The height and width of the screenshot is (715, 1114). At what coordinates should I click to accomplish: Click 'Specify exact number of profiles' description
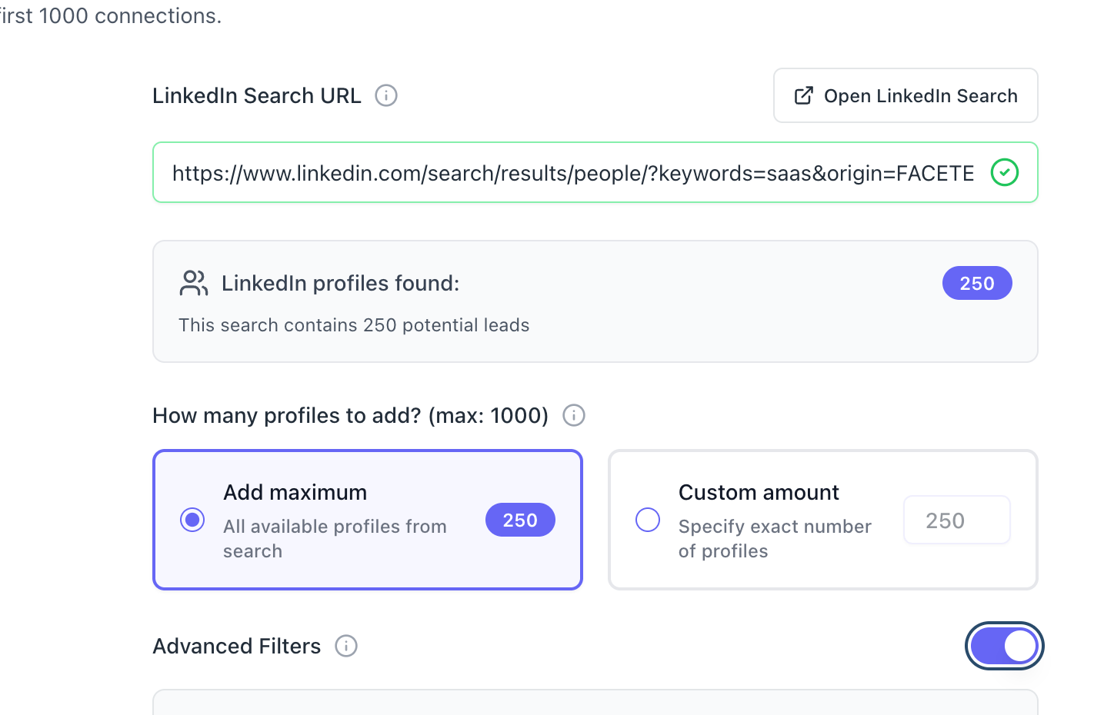(x=775, y=539)
